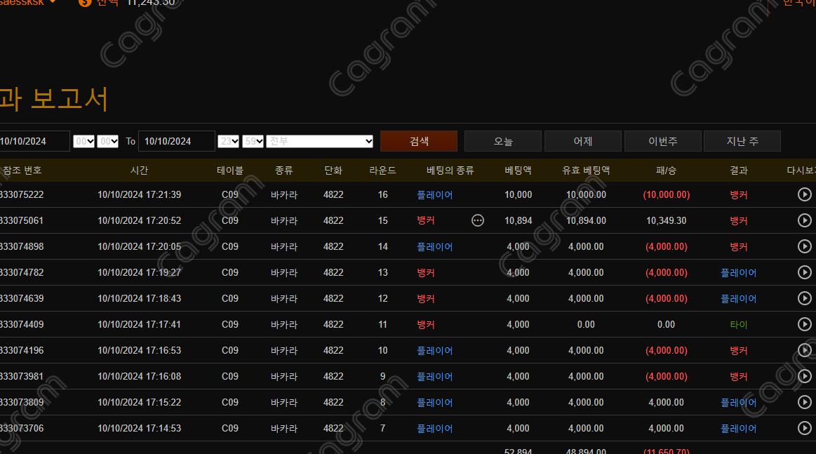Replay the round 12 game
816x454 pixels.
click(x=805, y=298)
